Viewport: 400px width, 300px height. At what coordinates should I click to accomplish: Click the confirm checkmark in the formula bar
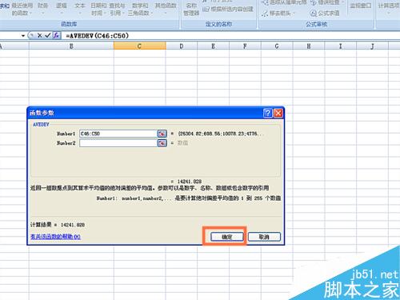pos(48,35)
